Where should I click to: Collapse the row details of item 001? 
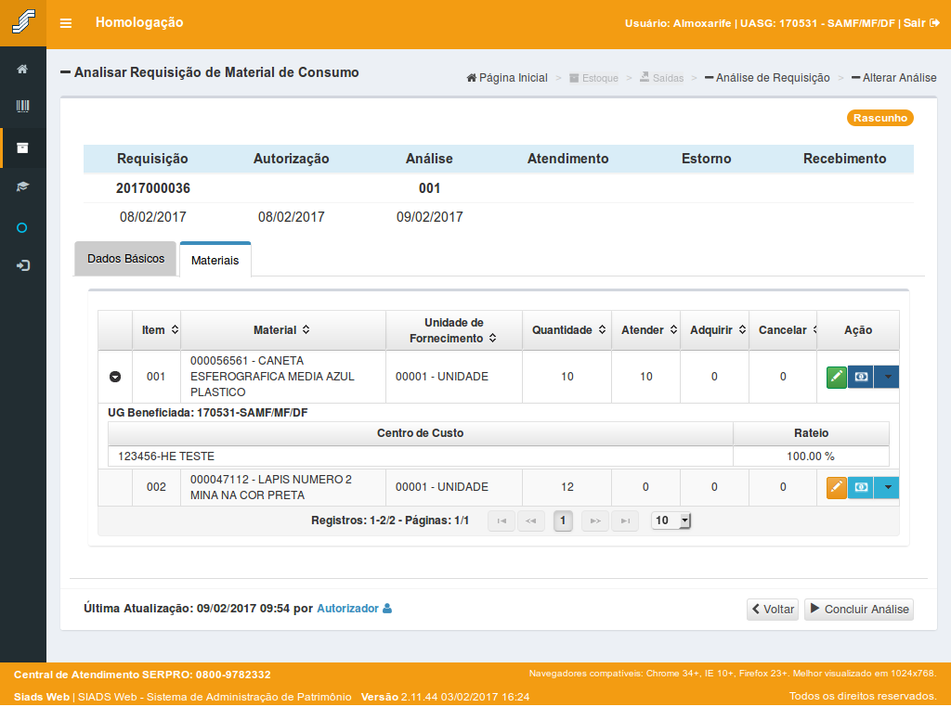click(115, 377)
